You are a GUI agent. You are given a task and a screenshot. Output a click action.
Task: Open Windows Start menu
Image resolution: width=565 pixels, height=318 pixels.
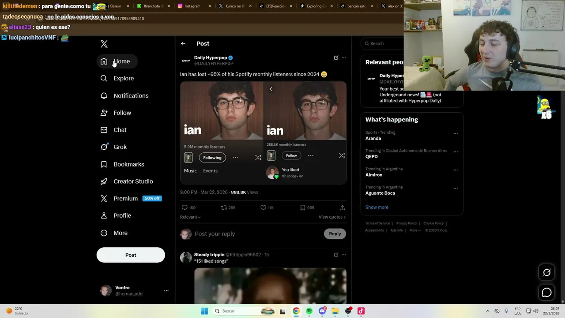[204, 311]
